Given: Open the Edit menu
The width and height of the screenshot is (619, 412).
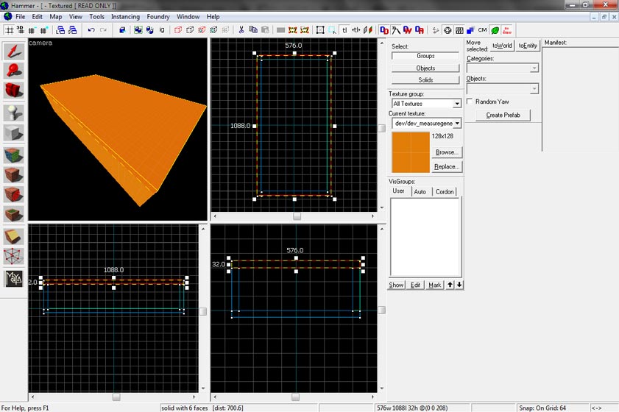Looking at the screenshot, I should point(37,17).
